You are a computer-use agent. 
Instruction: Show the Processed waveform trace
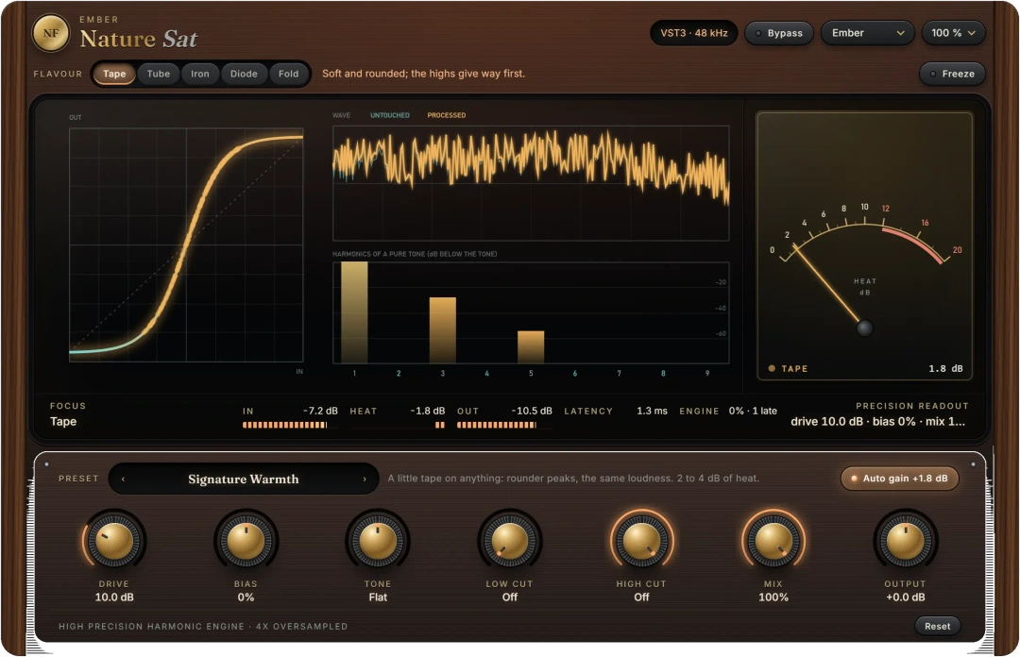point(446,115)
